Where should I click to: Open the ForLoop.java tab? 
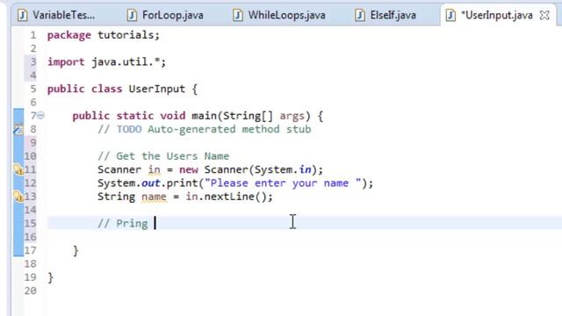pyautogui.click(x=166, y=15)
